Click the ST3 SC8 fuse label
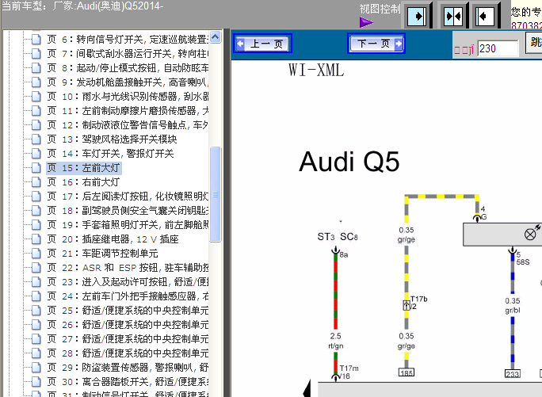This screenshot has width=542, height=397. click(x=338, y=237)
